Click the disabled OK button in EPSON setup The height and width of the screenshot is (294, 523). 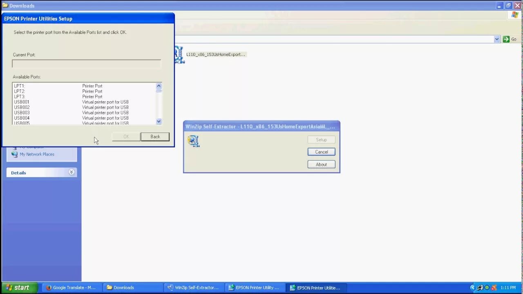click(x=126, y=137)
